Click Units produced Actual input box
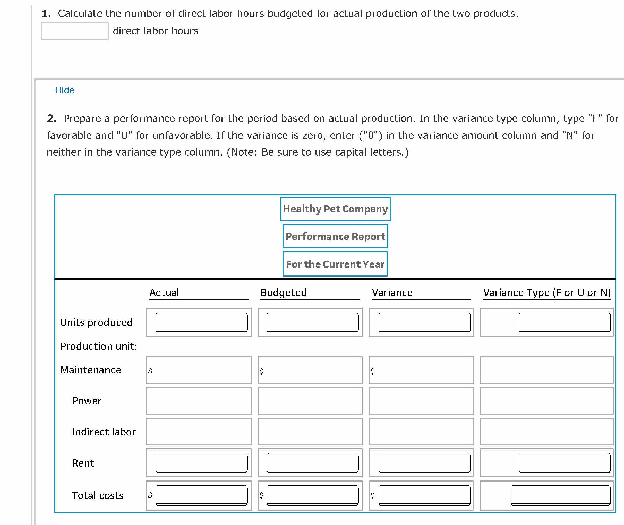This screenshot has height=525, width=624. (201, 322)
